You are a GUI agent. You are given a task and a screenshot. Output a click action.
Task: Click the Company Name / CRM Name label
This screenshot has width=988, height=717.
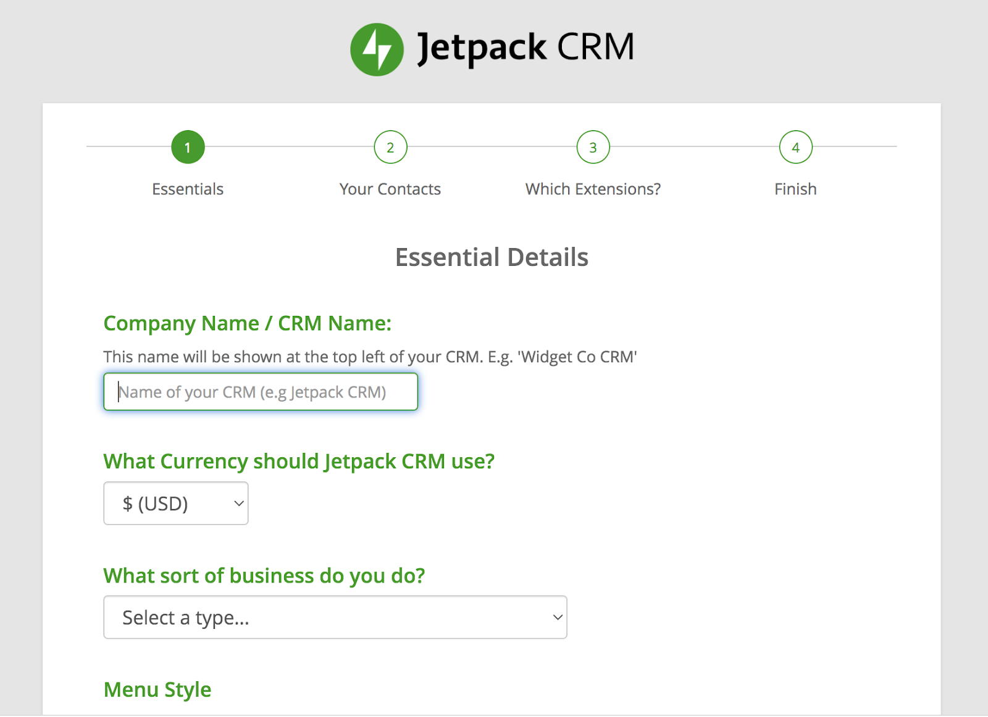point(248,323)
